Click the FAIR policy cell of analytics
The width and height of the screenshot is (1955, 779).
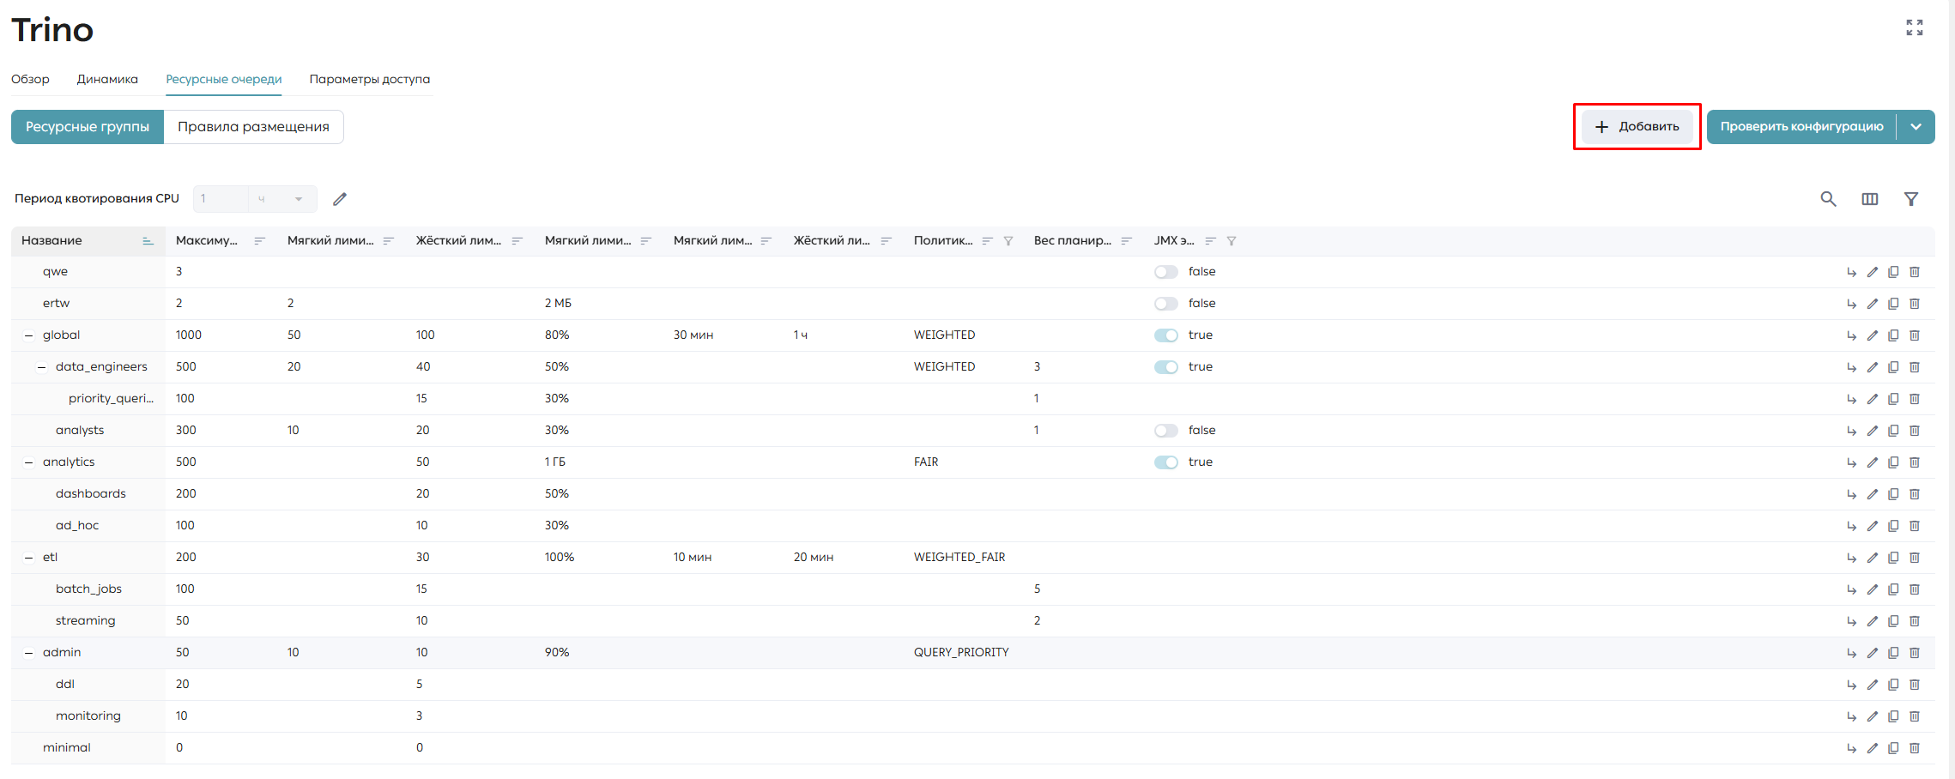pos(926,462)
